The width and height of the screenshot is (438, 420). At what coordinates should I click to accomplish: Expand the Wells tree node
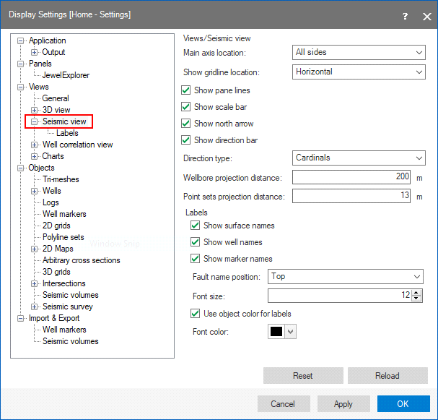(x=35, y=191)
